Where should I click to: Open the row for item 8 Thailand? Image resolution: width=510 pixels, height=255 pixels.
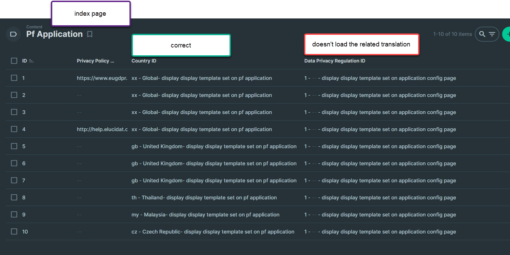coord(204,197)
